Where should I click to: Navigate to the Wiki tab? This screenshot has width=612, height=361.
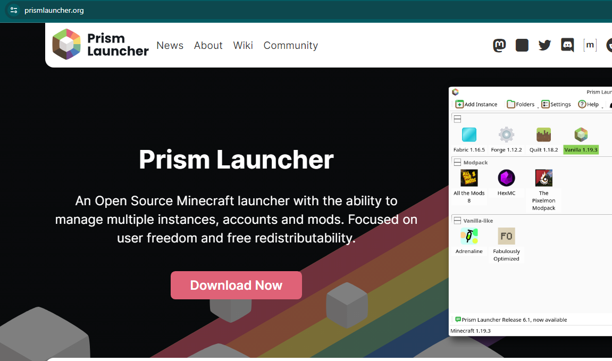tap(243, 45)
